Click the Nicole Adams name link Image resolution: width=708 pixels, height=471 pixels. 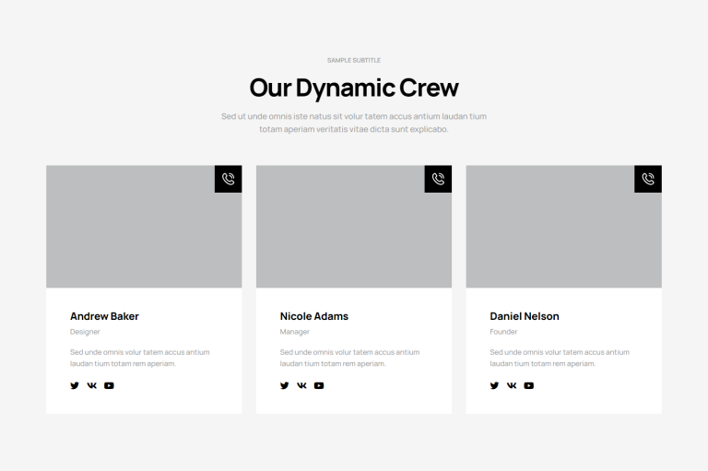[314, 316]
